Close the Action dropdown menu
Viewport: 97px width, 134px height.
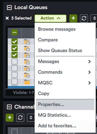coord(50,18)
